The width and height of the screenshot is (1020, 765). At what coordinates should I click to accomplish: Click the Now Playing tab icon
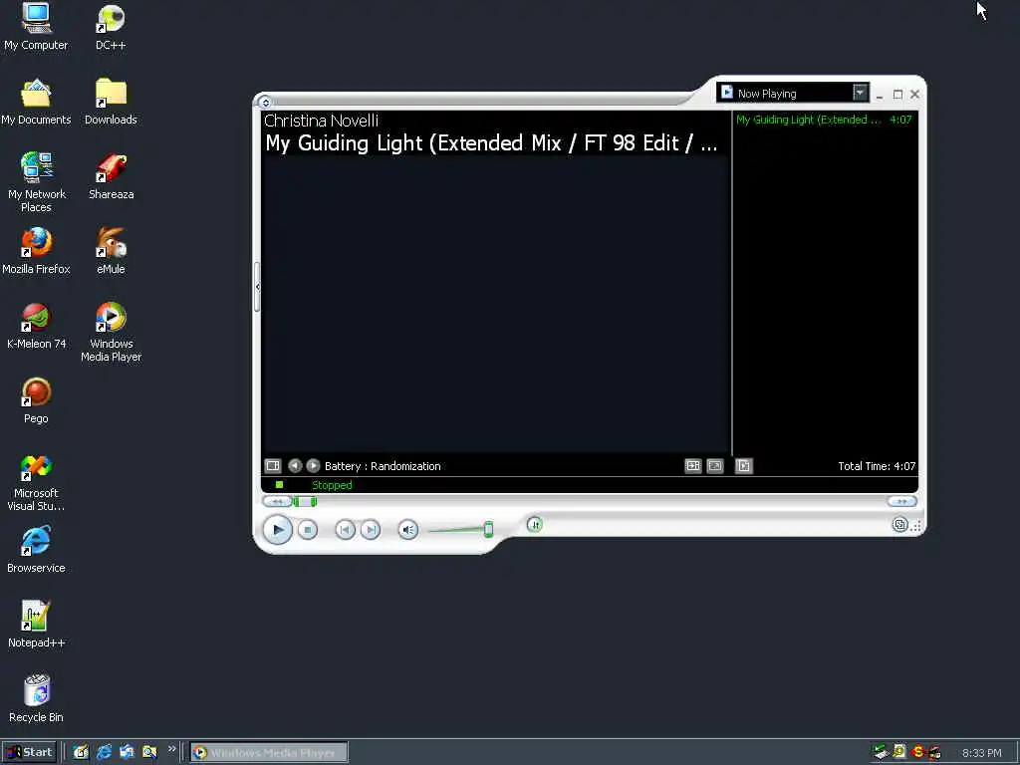click(727, 93)
